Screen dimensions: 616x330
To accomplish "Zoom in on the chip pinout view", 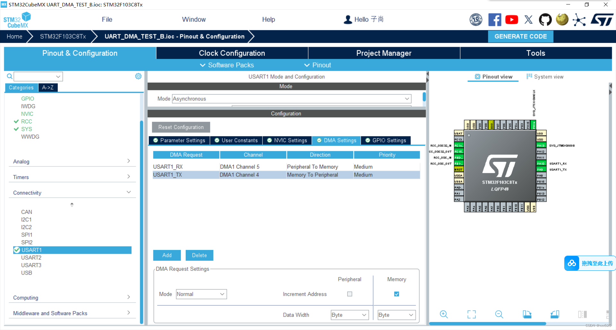I will (x=444, y=314).
